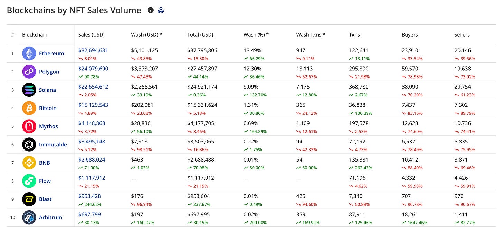Click Flow sales value $1,117,912
The width and height of the screenshot is (503, 227).
pyautogui.click(x=92, y=178)
